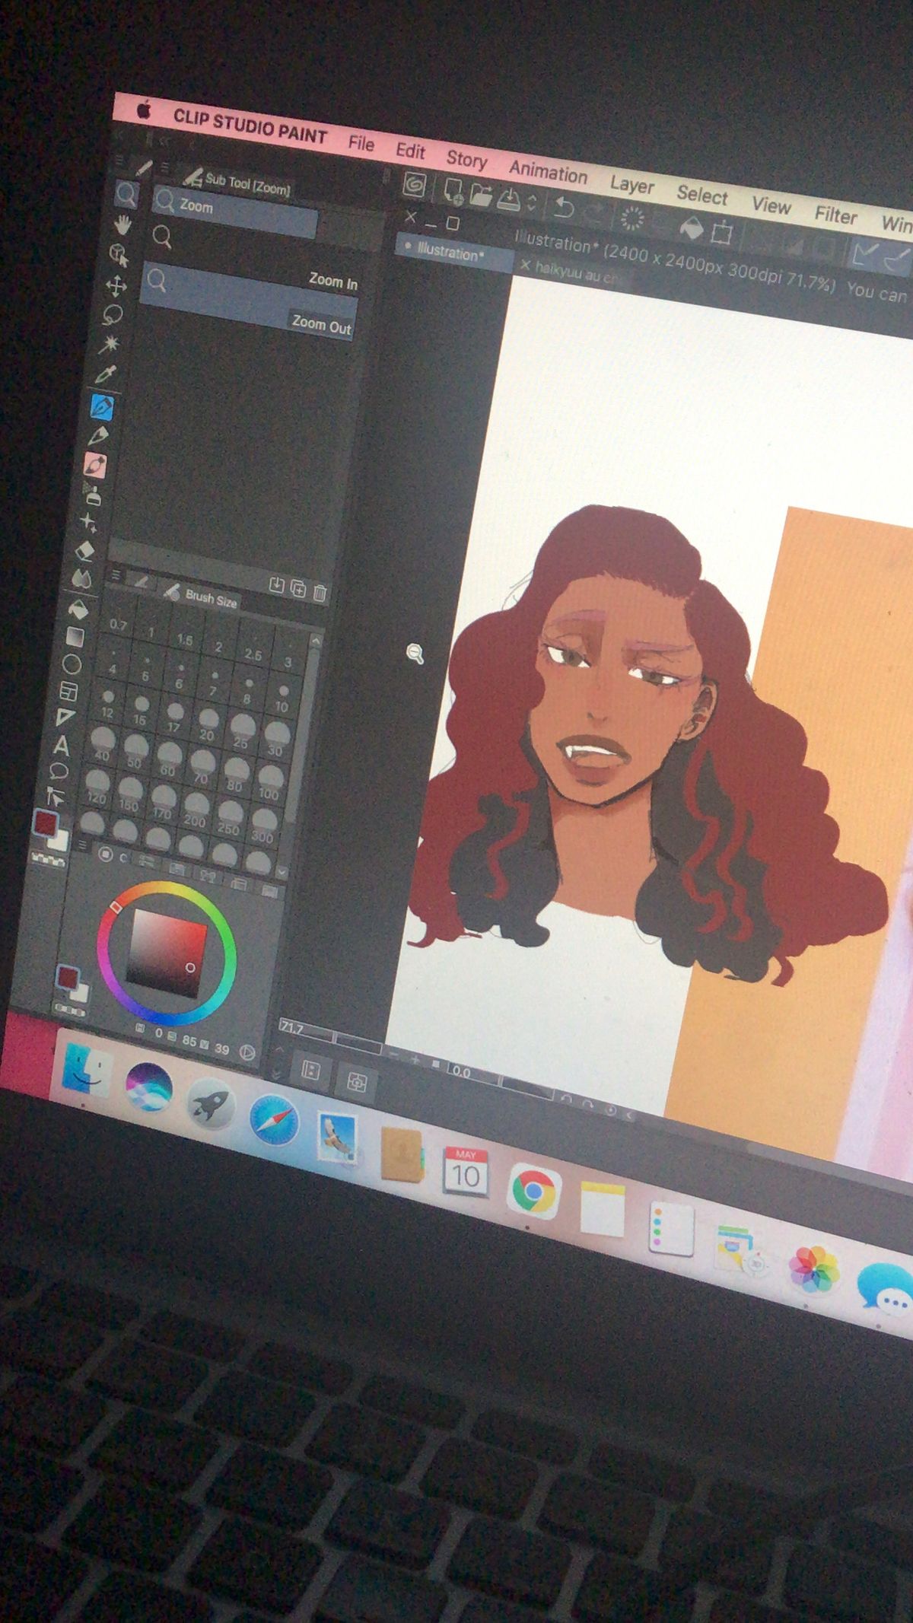Select the Move layer four-arrow tool

tap(116, 286)
